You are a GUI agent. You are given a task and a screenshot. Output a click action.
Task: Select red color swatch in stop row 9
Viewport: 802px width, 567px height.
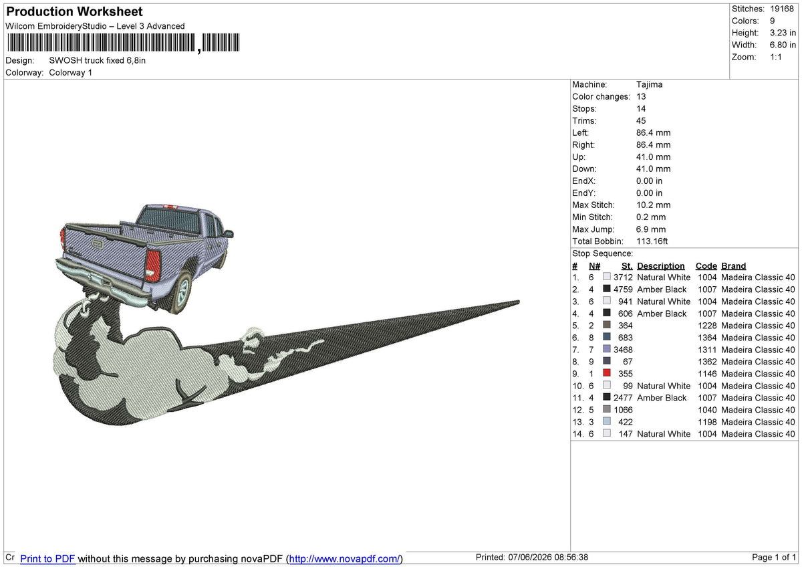pyautogui.click(x=607, y=374)
